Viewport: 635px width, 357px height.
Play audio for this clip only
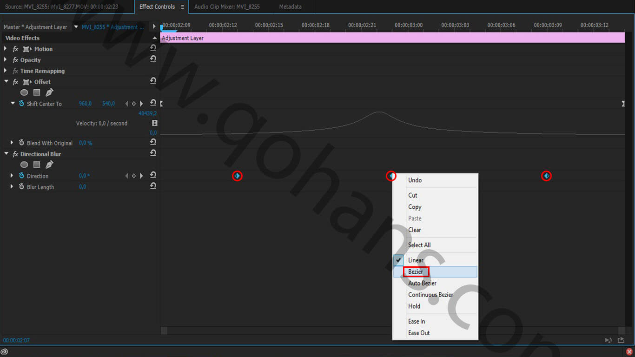608,339
